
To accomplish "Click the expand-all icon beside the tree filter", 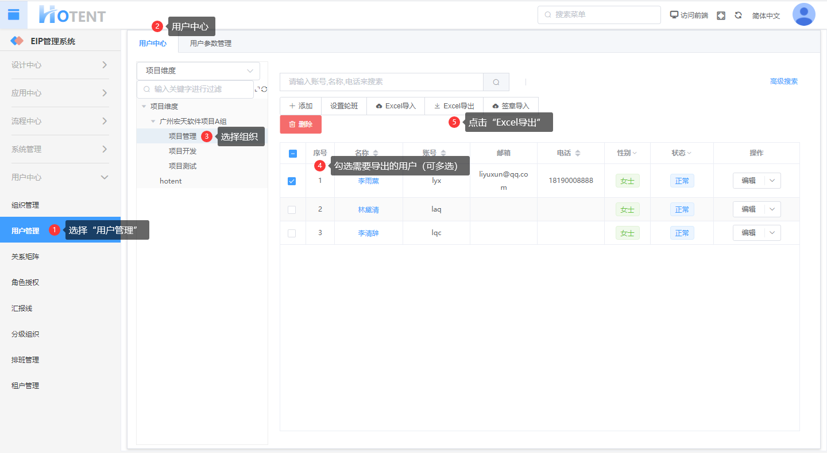I will click(x=257, y=89).
